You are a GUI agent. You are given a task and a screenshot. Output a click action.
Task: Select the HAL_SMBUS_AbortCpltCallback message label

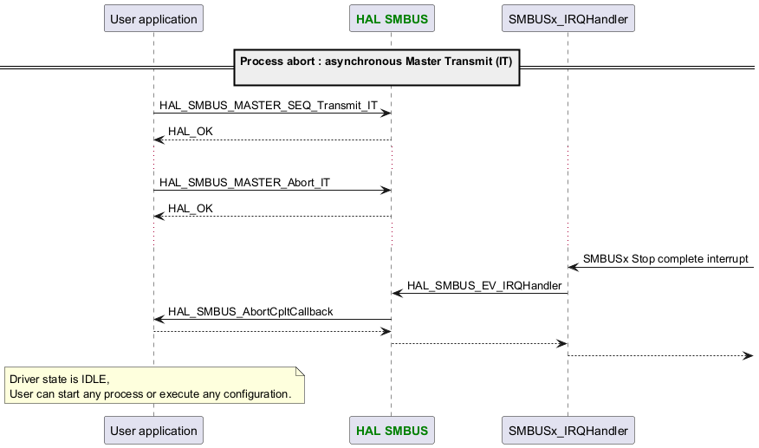(250, 311)
